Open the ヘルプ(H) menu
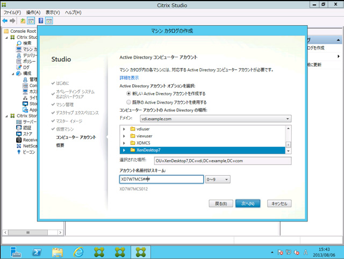Viewport: 344px width, 259px height. tap(73, 12)
